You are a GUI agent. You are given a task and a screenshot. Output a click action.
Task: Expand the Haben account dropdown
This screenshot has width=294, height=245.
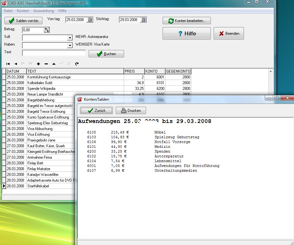pyautogui.click(x=70, y=46)
